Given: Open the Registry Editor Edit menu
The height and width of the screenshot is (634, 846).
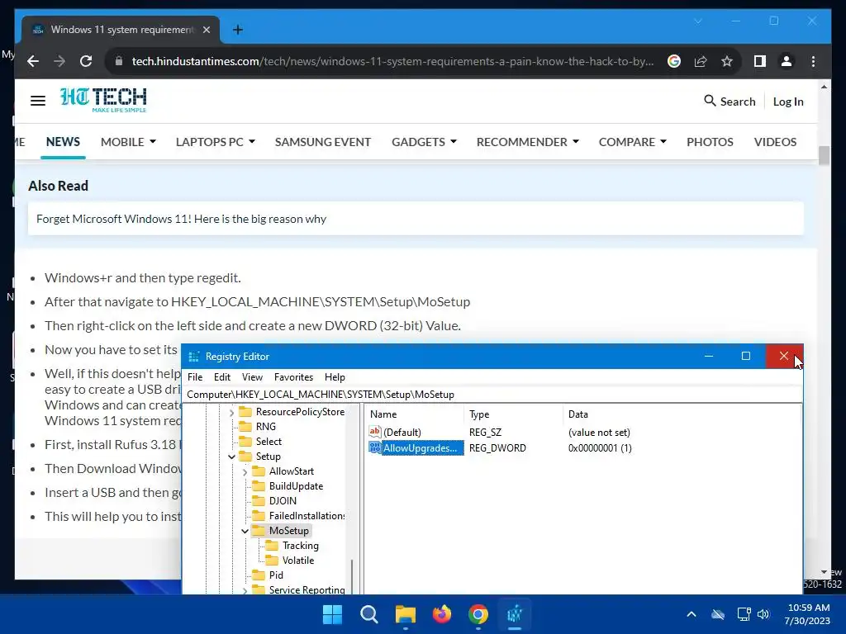Looking at the screenshot, I should coord(221,376).
